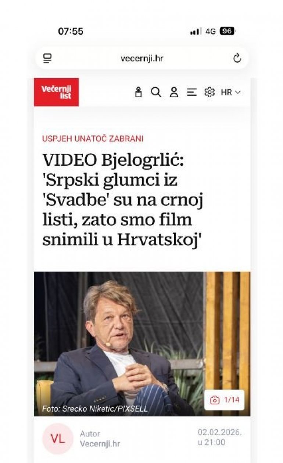Open the VL author avatar
The image size is (283, 463).
click(58, 439)
